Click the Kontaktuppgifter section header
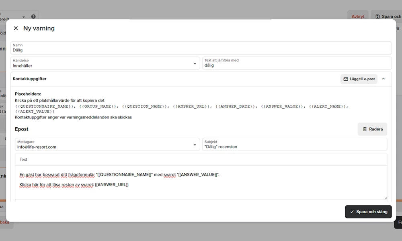Viewport: 402px width, 241px height. tap(201, 79)
